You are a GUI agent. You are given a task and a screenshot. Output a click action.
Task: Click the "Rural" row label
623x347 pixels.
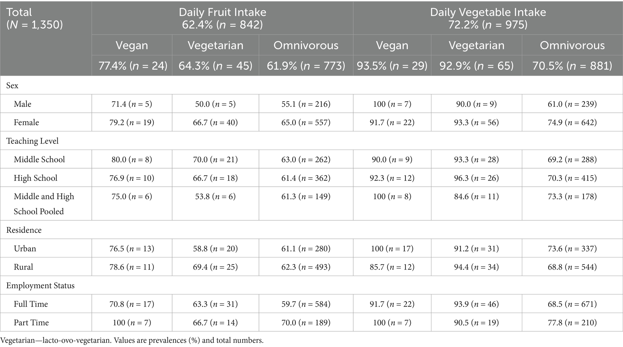[x=24, y=267]
